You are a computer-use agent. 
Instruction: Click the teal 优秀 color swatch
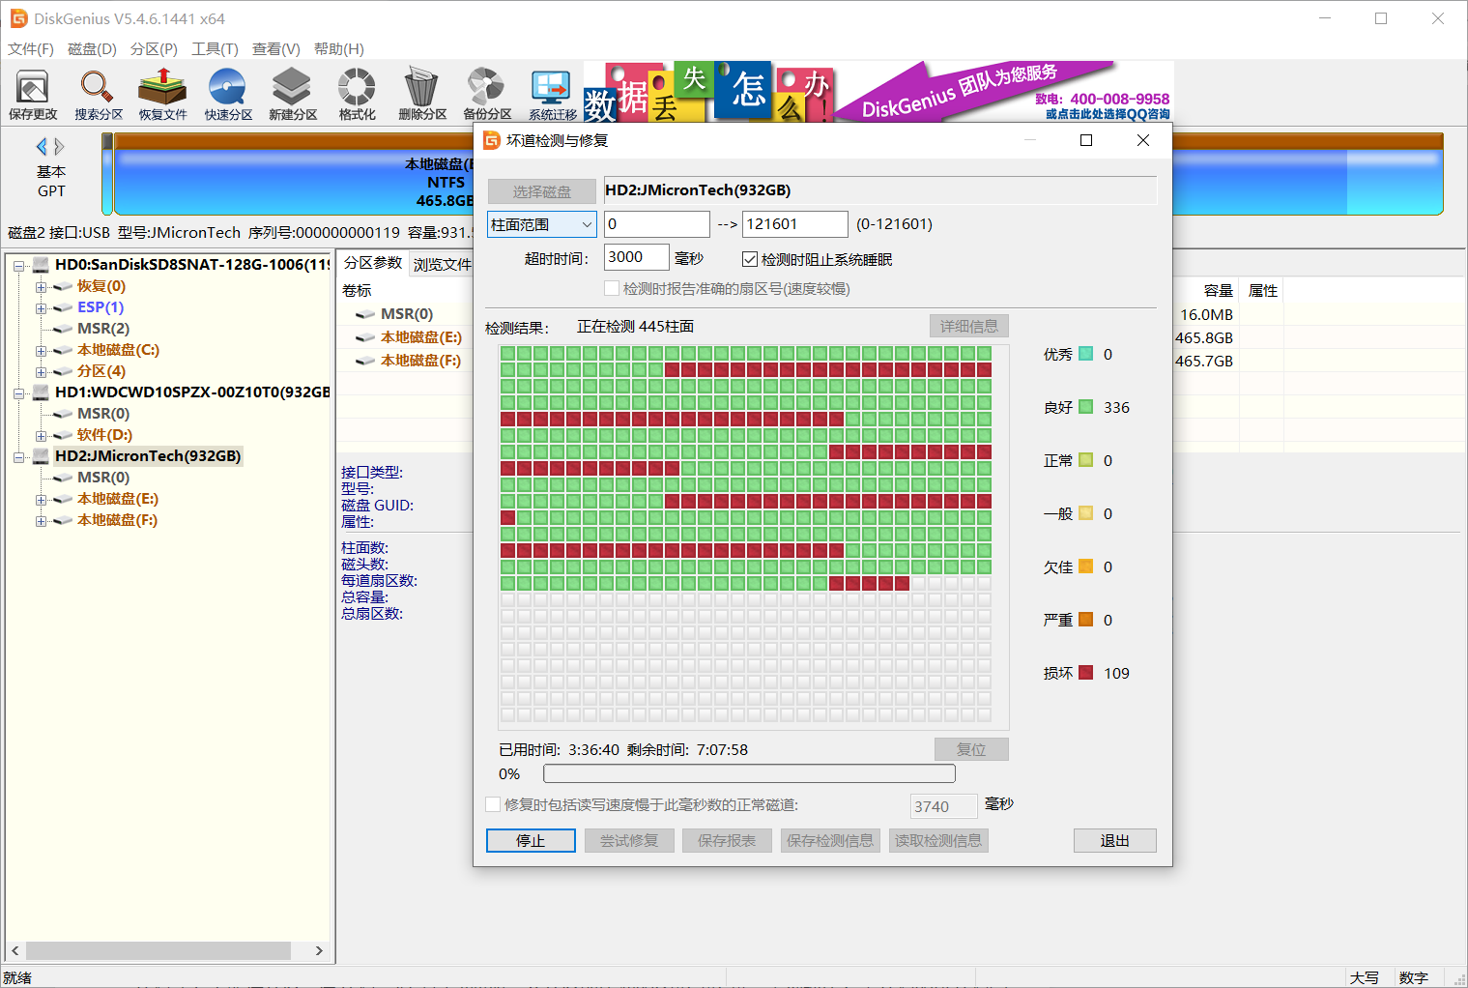(x=1085, y=354)
